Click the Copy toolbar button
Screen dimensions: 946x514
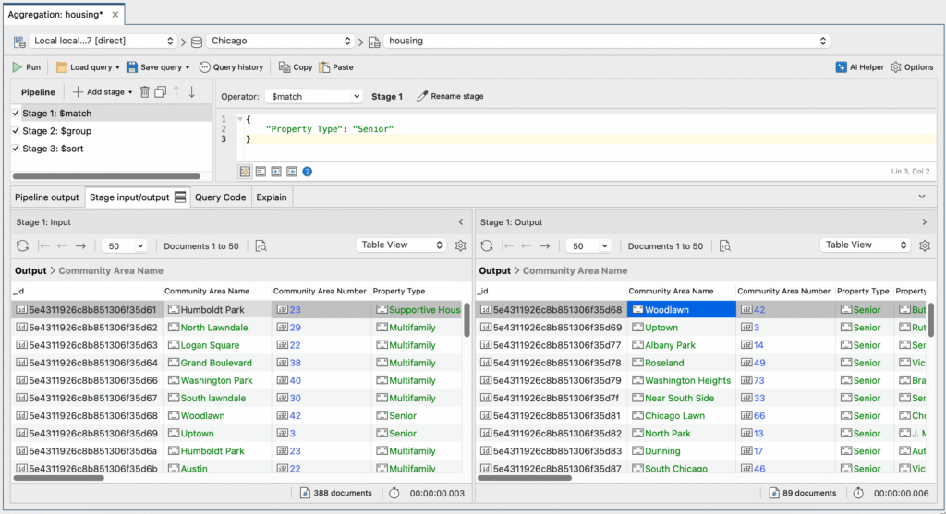296,67
